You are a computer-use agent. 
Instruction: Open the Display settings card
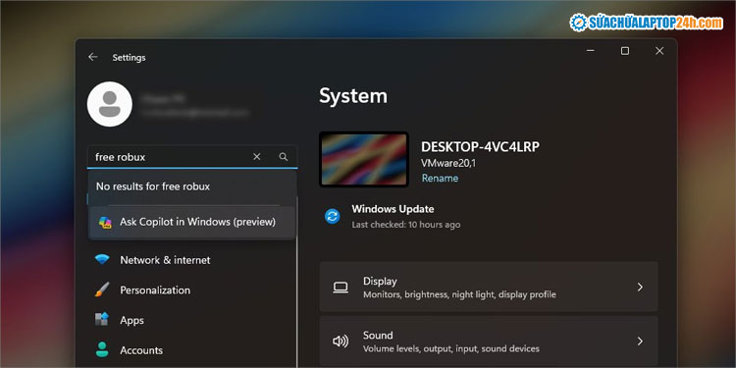click(489, 287)
